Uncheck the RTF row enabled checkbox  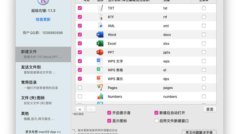click(x=80, y=17)
